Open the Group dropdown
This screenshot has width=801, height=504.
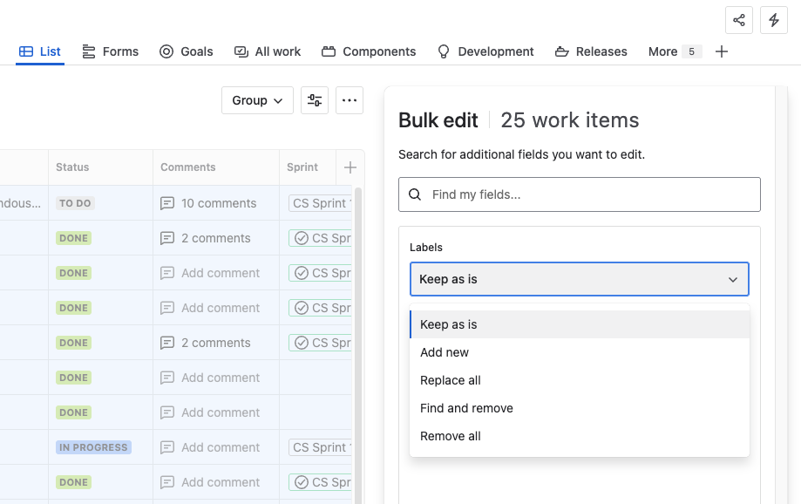pyautogui.click(x=256, y=99)
